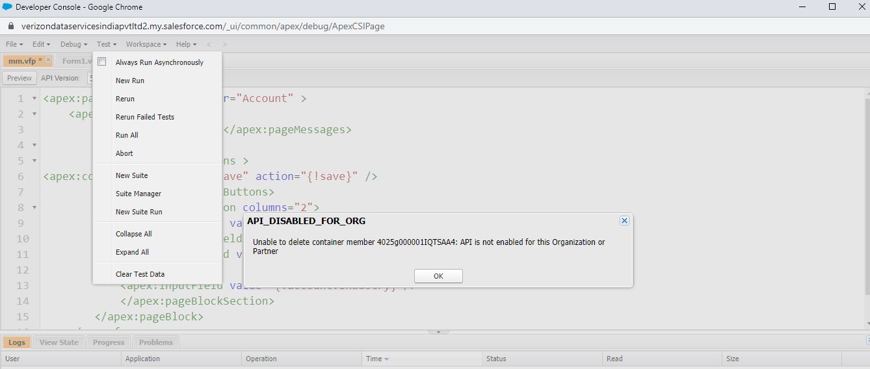Screen dimensions: 870x369
Task: Collapse code fold arrow on line 1
Action: point(34,99)
